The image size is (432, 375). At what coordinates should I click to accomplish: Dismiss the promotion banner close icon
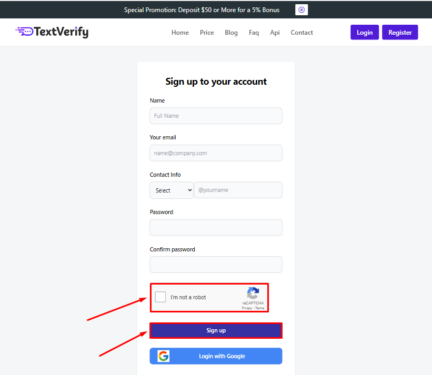(302, 10)
